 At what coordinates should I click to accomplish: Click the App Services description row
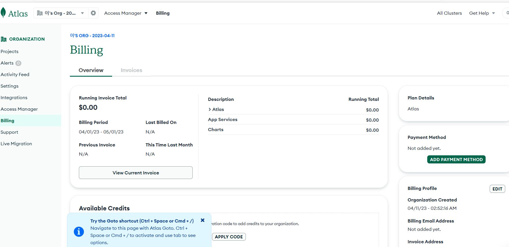pos(293,120)
